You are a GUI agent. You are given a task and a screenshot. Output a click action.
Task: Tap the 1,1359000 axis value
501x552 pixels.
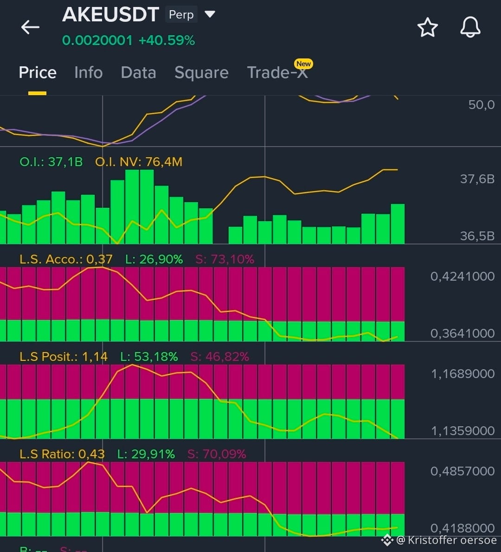(x=463, y=431)
